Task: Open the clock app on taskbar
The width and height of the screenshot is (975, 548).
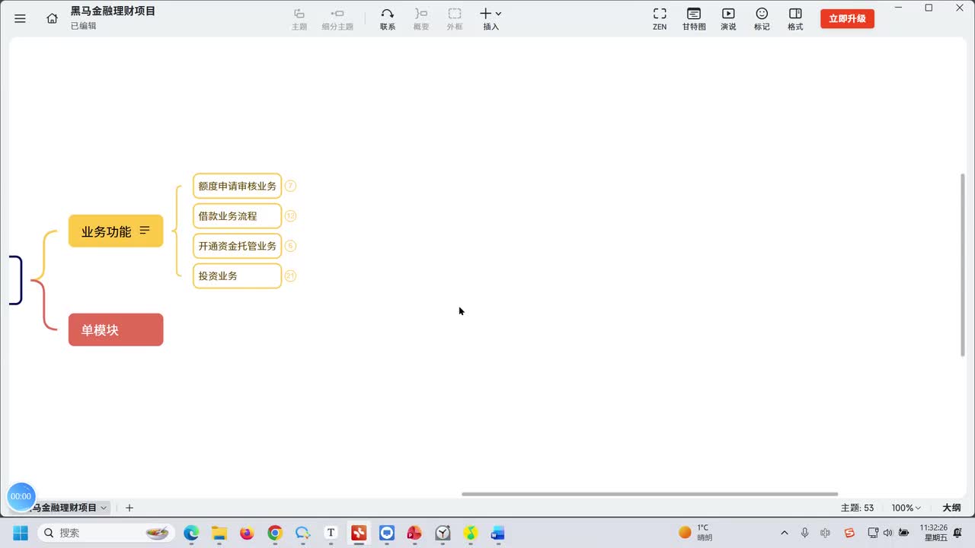Action: click(443, 533)
